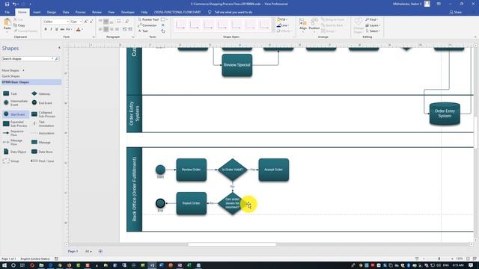The width and height of the screenshot is (479, 269).
Task: Open the font color dropdown button
Action: 82,29
